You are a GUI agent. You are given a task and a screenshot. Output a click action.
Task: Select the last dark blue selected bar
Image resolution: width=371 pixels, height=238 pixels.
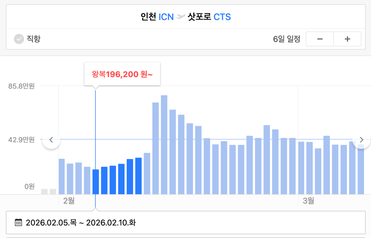click(139, 176)
